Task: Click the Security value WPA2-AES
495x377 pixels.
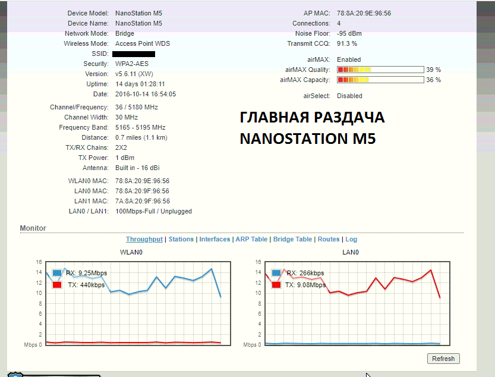Action: [x=132, y=64]
